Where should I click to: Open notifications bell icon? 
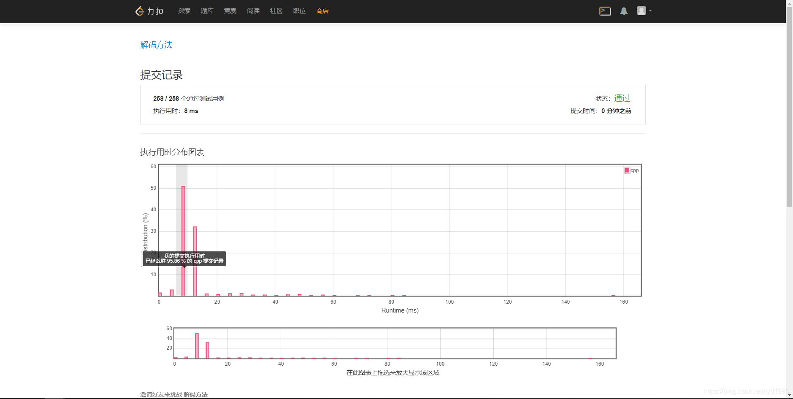coord(624,11)
